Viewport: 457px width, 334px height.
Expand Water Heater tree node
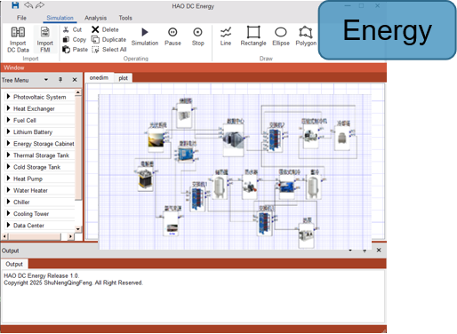pos(9,190)
